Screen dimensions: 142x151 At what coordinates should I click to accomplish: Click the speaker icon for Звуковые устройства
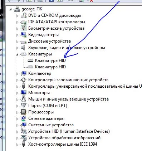coord(23,48)
